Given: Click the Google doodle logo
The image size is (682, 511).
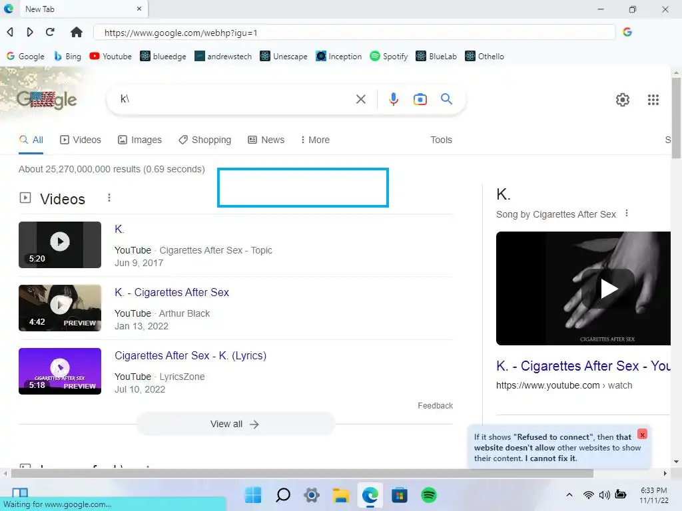Looking at the screenshot, I should tap(47, 100).
